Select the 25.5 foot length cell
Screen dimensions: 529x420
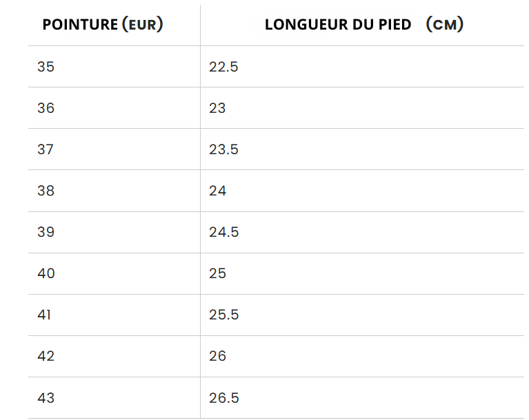pyautogui.click(x=362, y=315)
